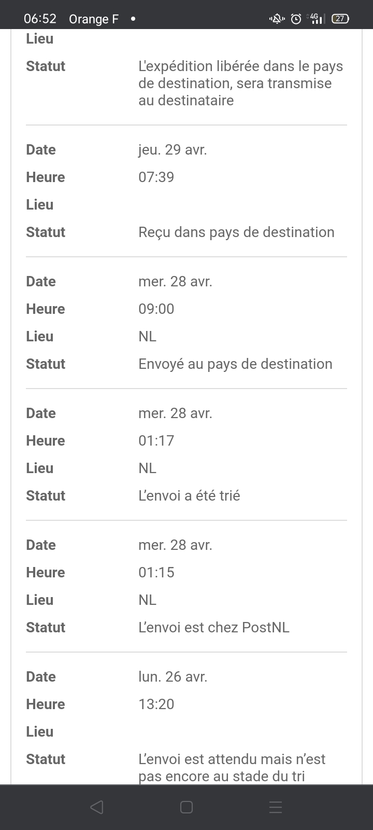The width and height of the screenshot is (373, 830).
Task: Tap the Android home navigation button
Action: tap(187, 807)
